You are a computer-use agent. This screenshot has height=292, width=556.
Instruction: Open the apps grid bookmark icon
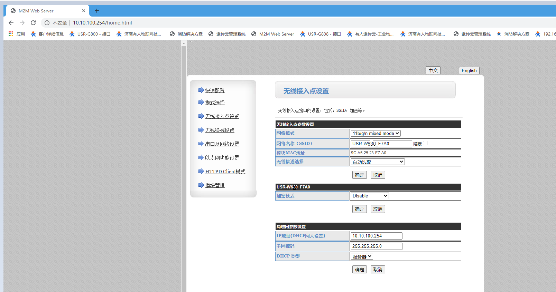click(11, 34)
